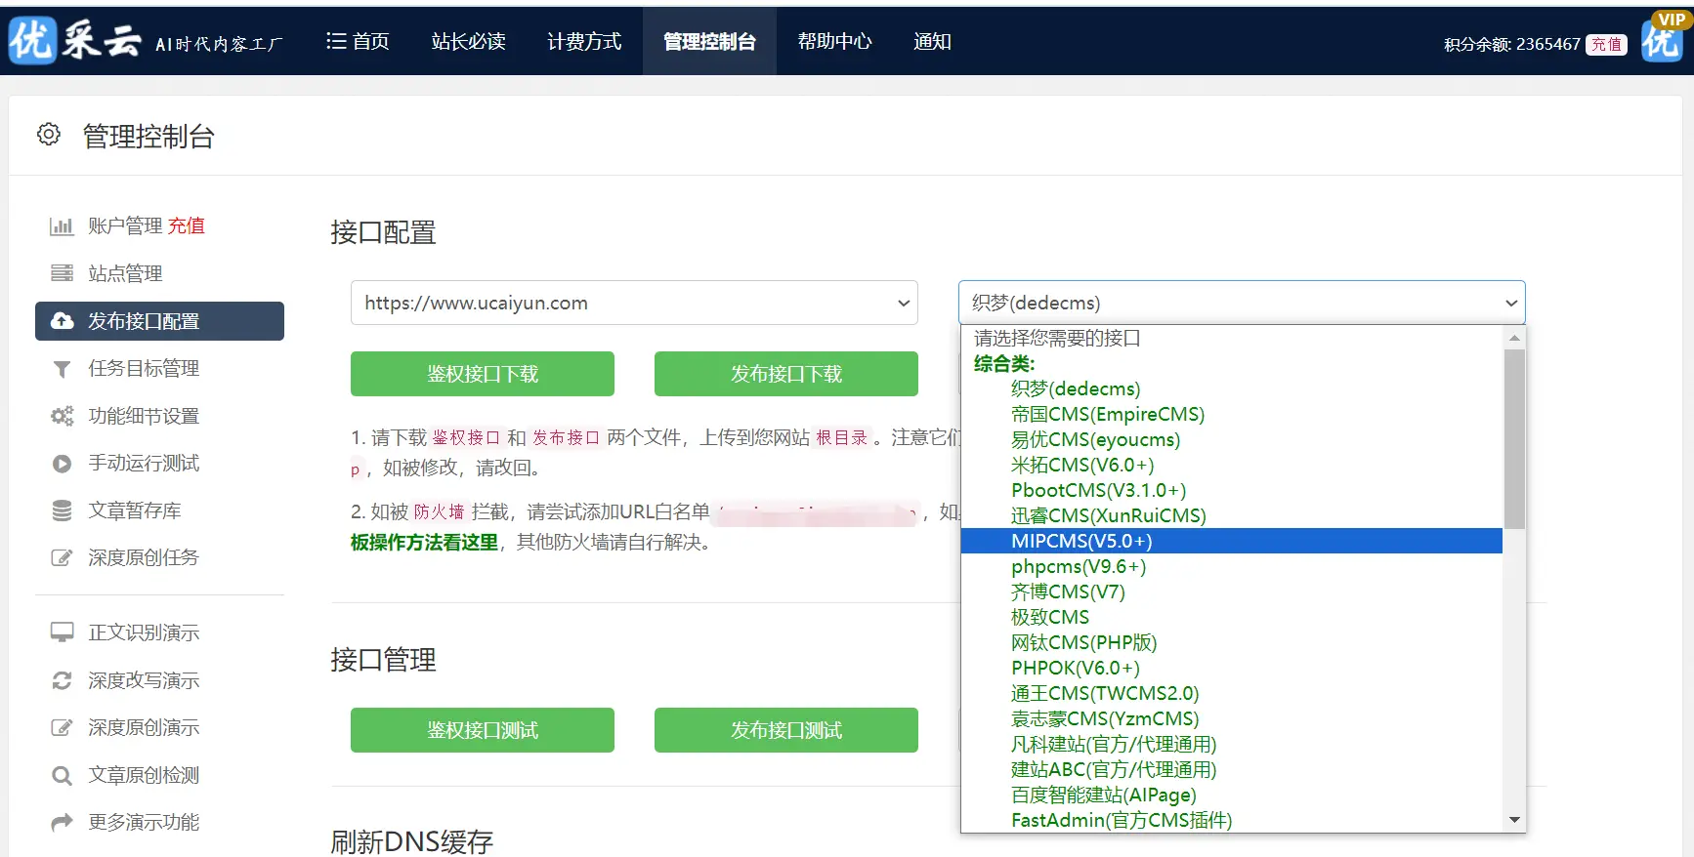Click the dropdown list scrollbar down arrow
The image size is (1694, 857).
pos(1514,820)
